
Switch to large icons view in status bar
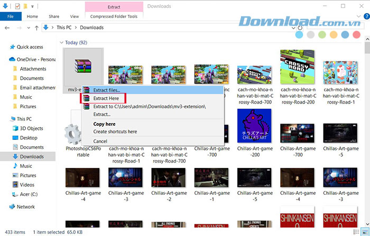coord(365,231)
